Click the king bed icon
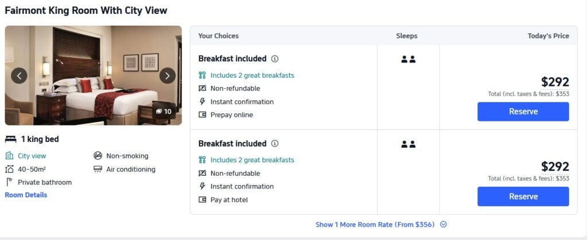The height and width of the screenshot is (240, 587). click(x=10, y=139)
